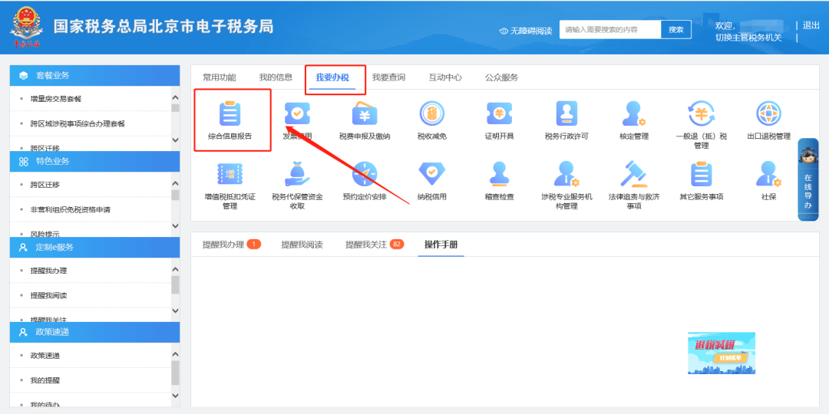Open the 纳税信用 icon
829x414 pixels.
431,175
